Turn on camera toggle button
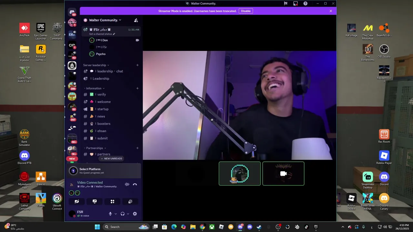 click(x=77, y=201)
